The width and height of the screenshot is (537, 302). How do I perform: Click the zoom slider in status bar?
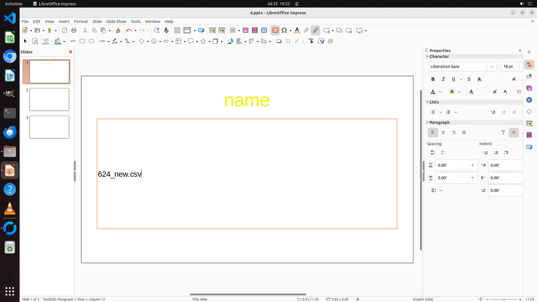pyautogui.click(x=504, y=299)
